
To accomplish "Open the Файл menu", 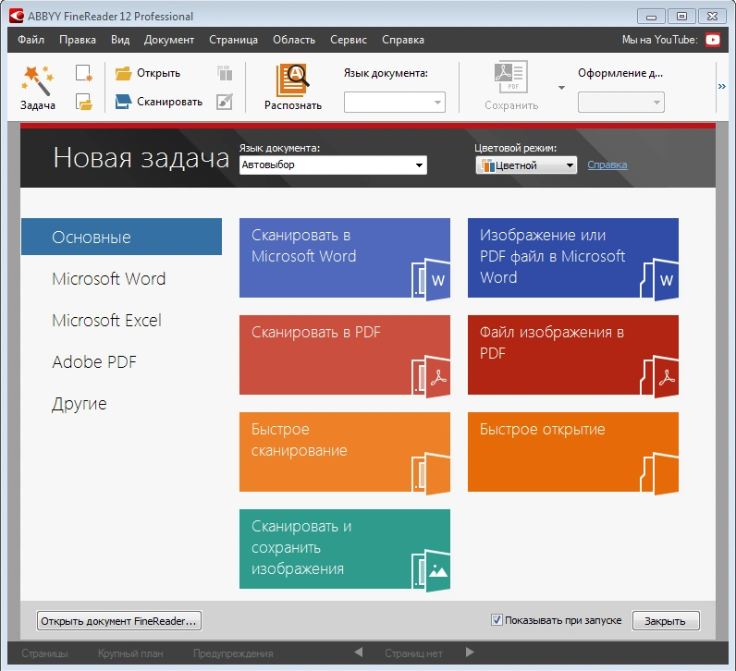I will point(31,40).
